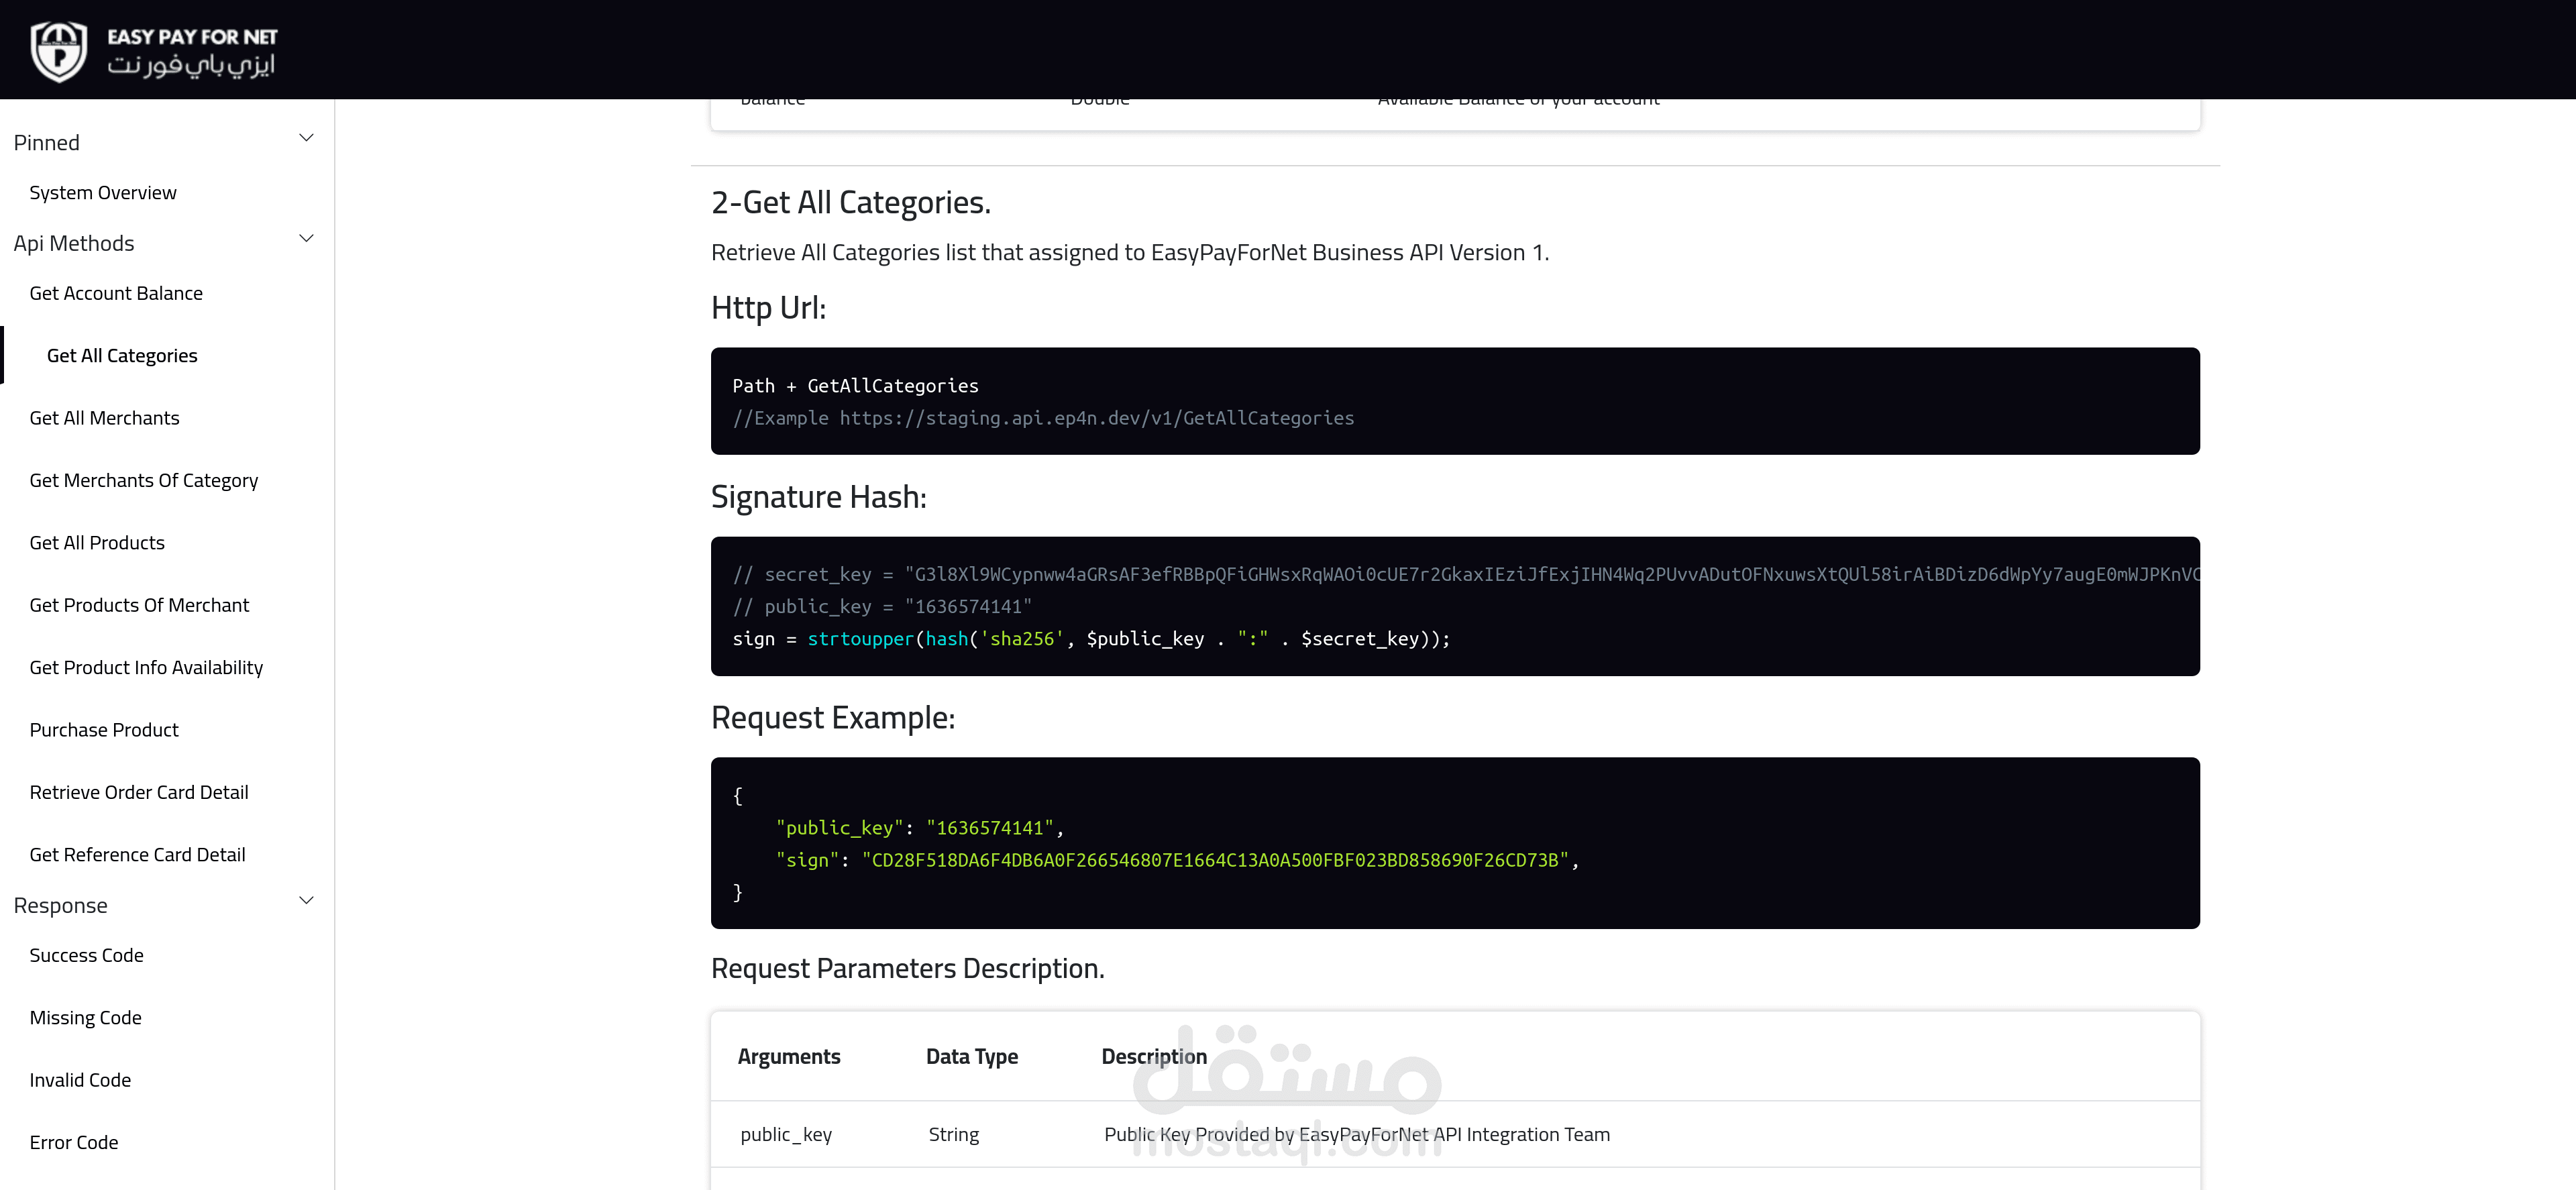Viewport: 2576px width, 1190px height.
Task: Open Missing Code response page
Action: click(85, 1018)
